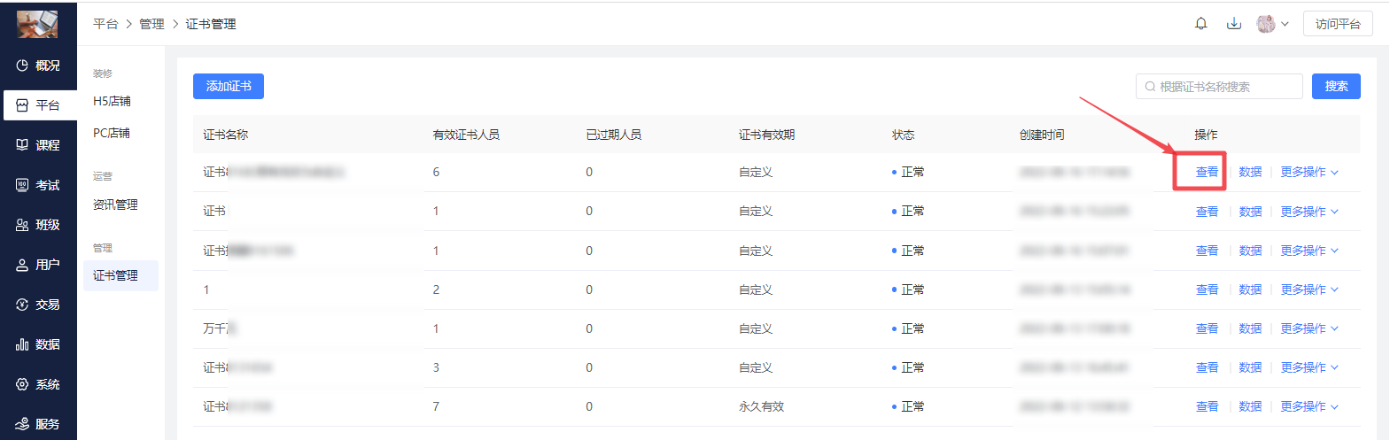The width and height of the screenshot is (1390, 440).
Task: Open the 考试 exam section
Action: pyautogui.click(x=38, y=185)
